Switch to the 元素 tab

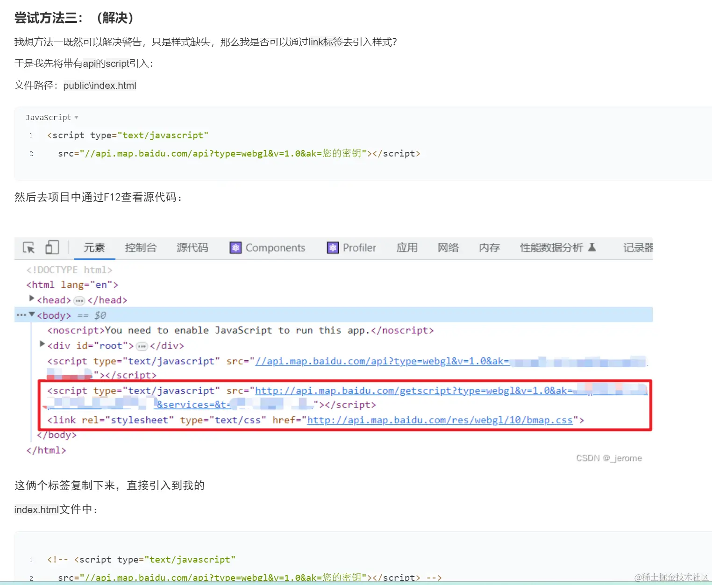(x=94, y=248)
